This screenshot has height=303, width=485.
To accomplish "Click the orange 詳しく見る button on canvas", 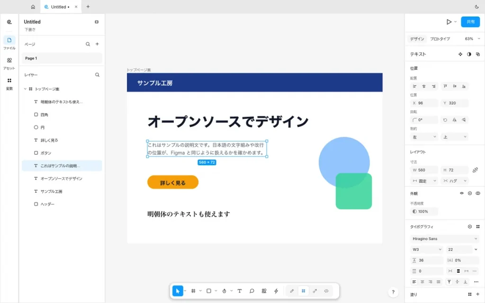I will click(172, 182).
